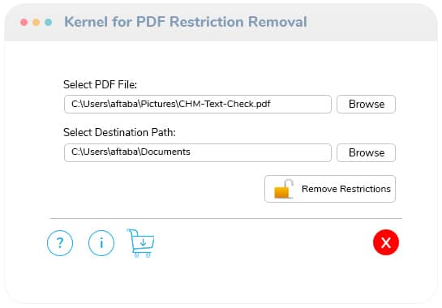Show the About info via the 'i' icon
Viewport: 442px width, 308px height.
101,243
